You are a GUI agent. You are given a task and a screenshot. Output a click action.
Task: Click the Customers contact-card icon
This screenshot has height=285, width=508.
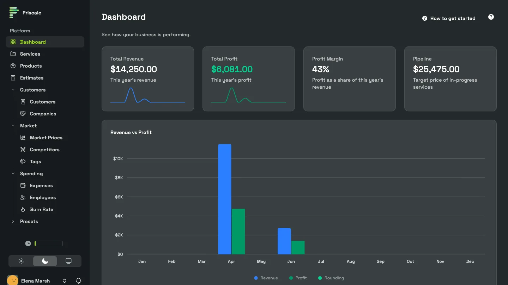pyautogui.click(x=23, y=102)
